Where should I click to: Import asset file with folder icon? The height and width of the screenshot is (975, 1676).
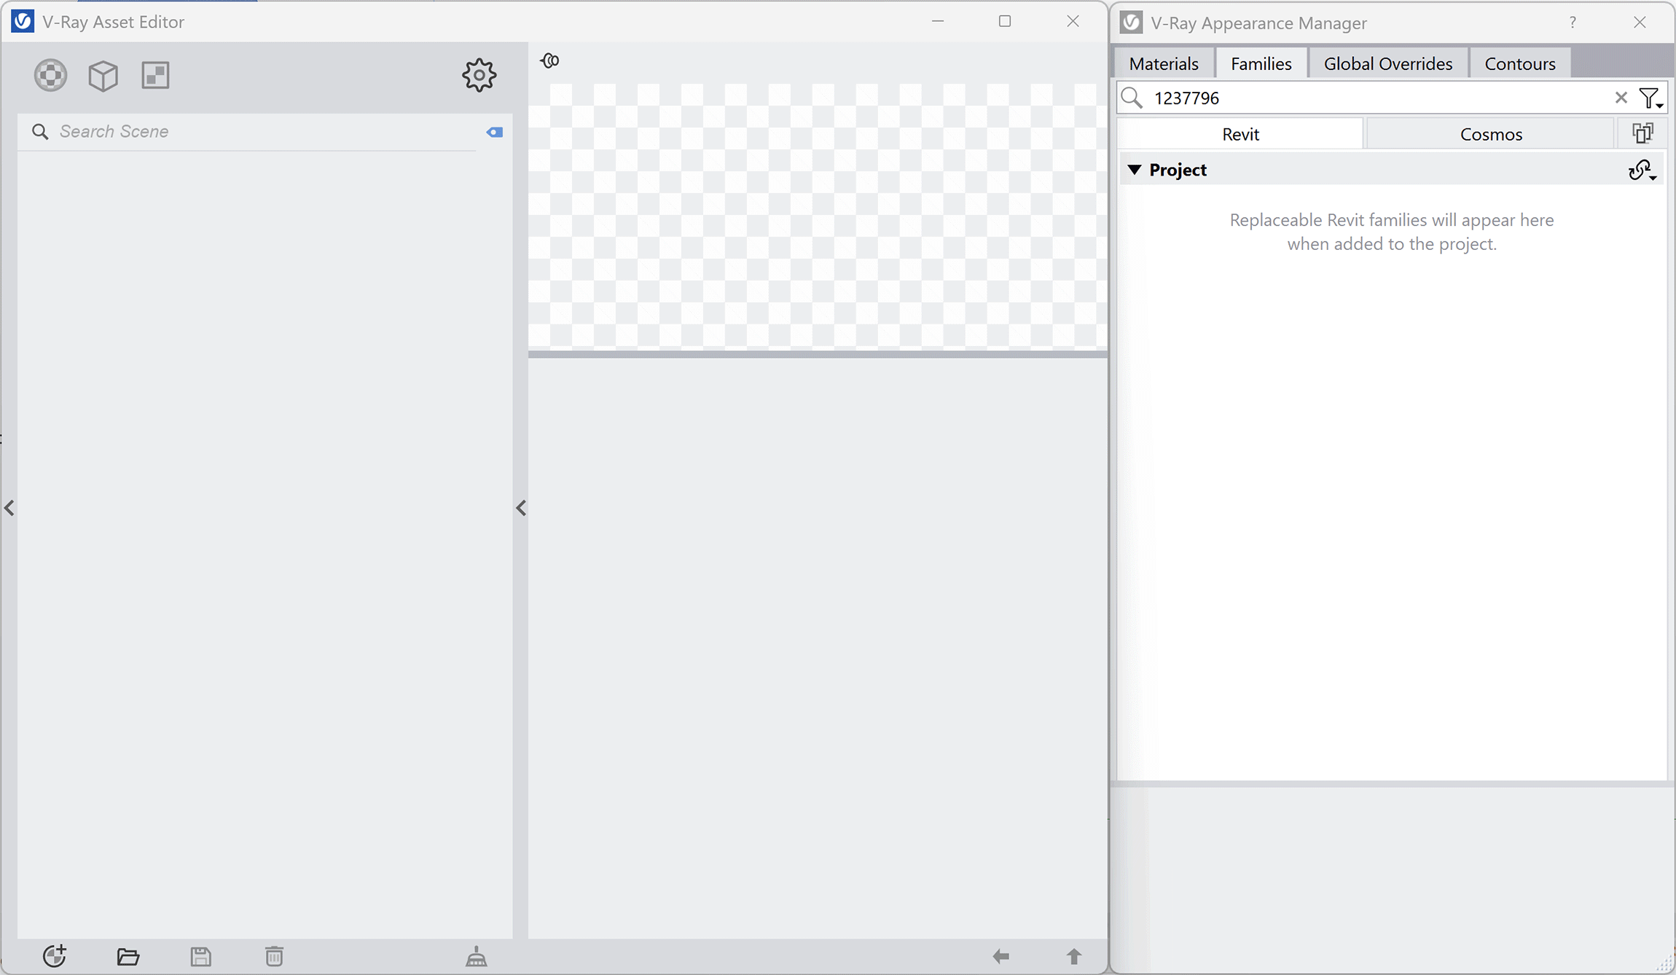[x=128, y=957]
